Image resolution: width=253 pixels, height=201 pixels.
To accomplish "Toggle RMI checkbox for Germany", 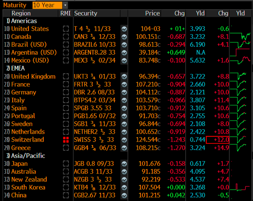I will pyautogui.click(x=66, y=92).
